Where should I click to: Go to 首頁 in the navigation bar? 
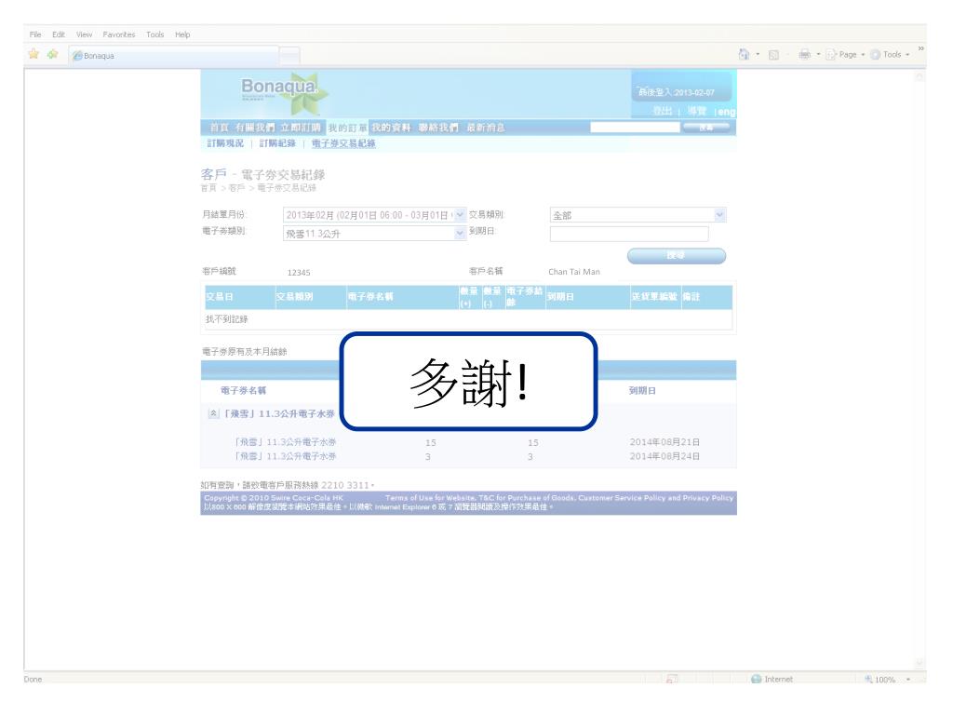click(219, 128)
